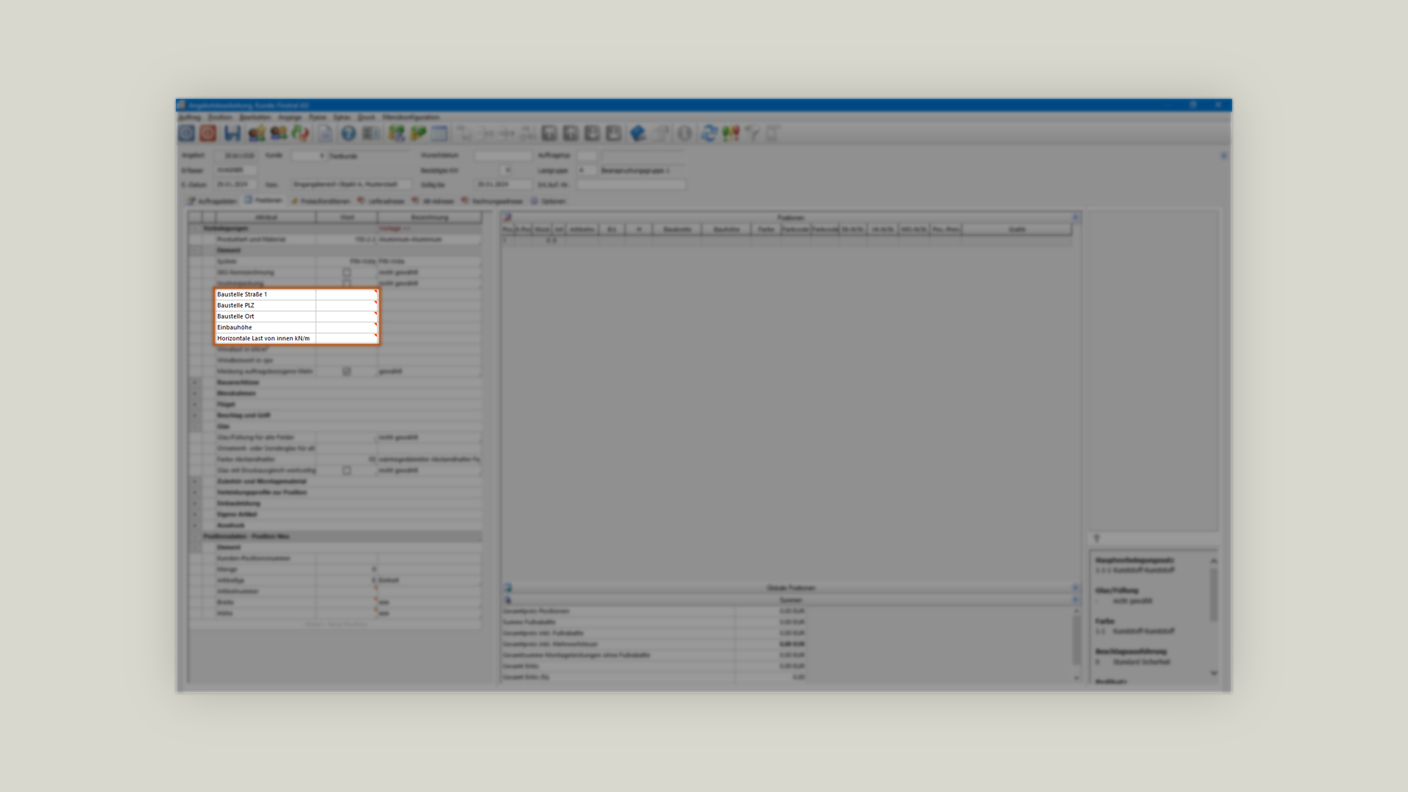Click value field beside Baustelle Straße 1
Image resolution: width=1408 pixels, height=792 pixels.
pyautogui.click(x=347, y=294)
